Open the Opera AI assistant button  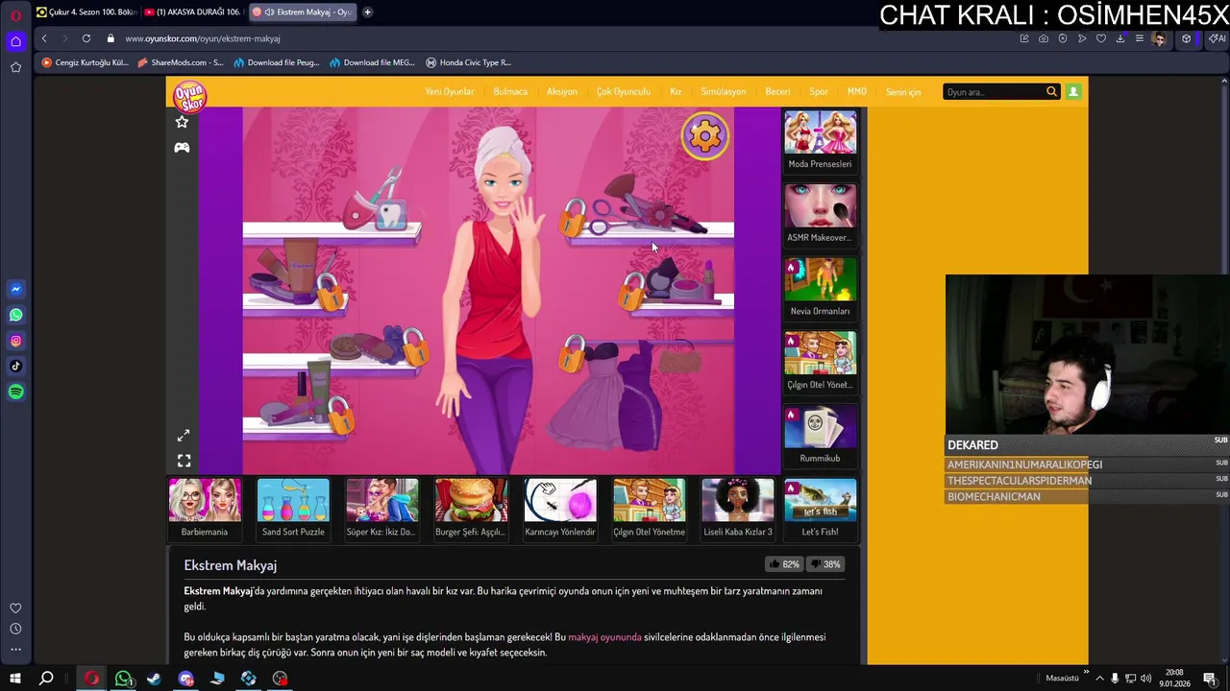(x=1216, y=38)
